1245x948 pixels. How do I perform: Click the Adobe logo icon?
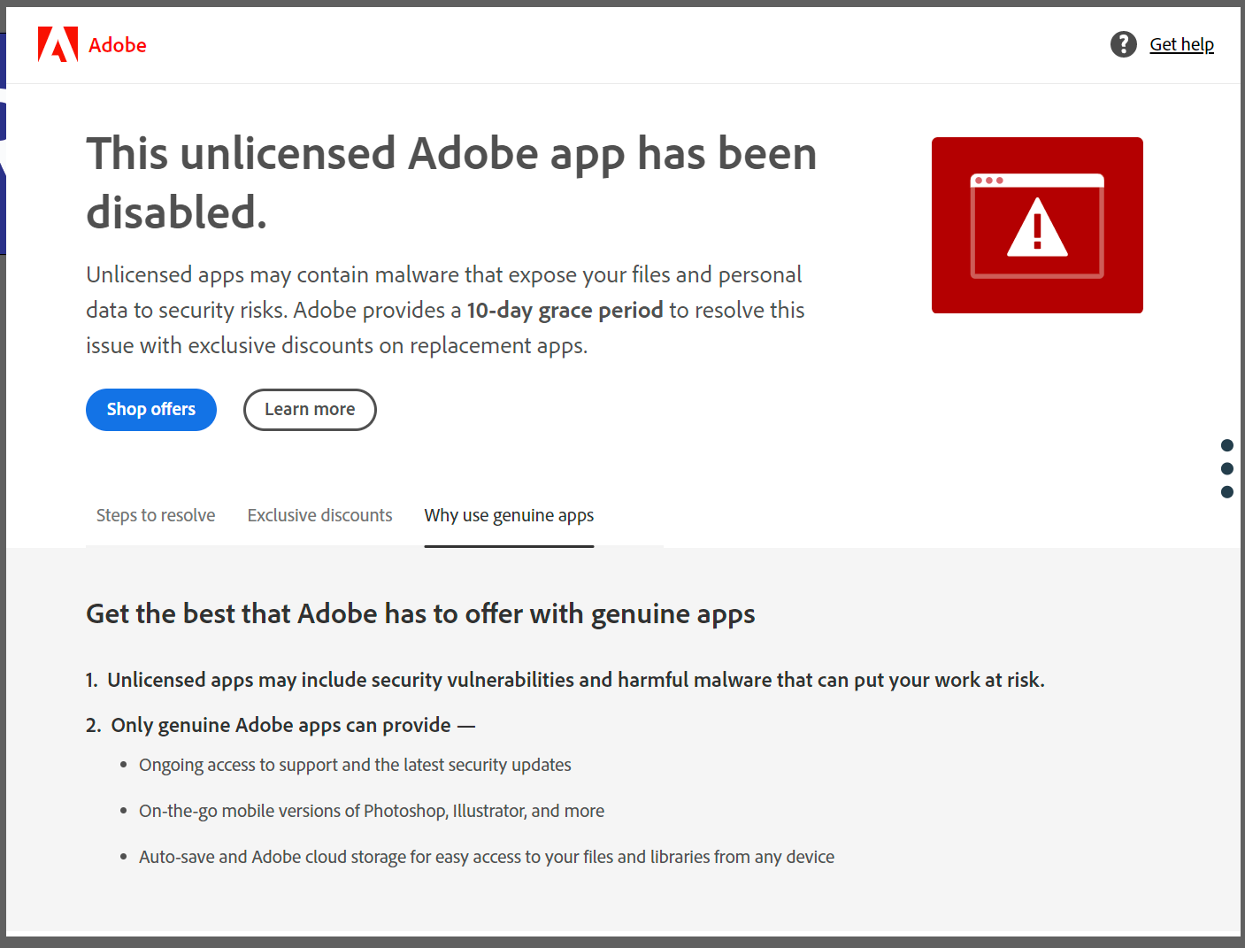point(58,44)
